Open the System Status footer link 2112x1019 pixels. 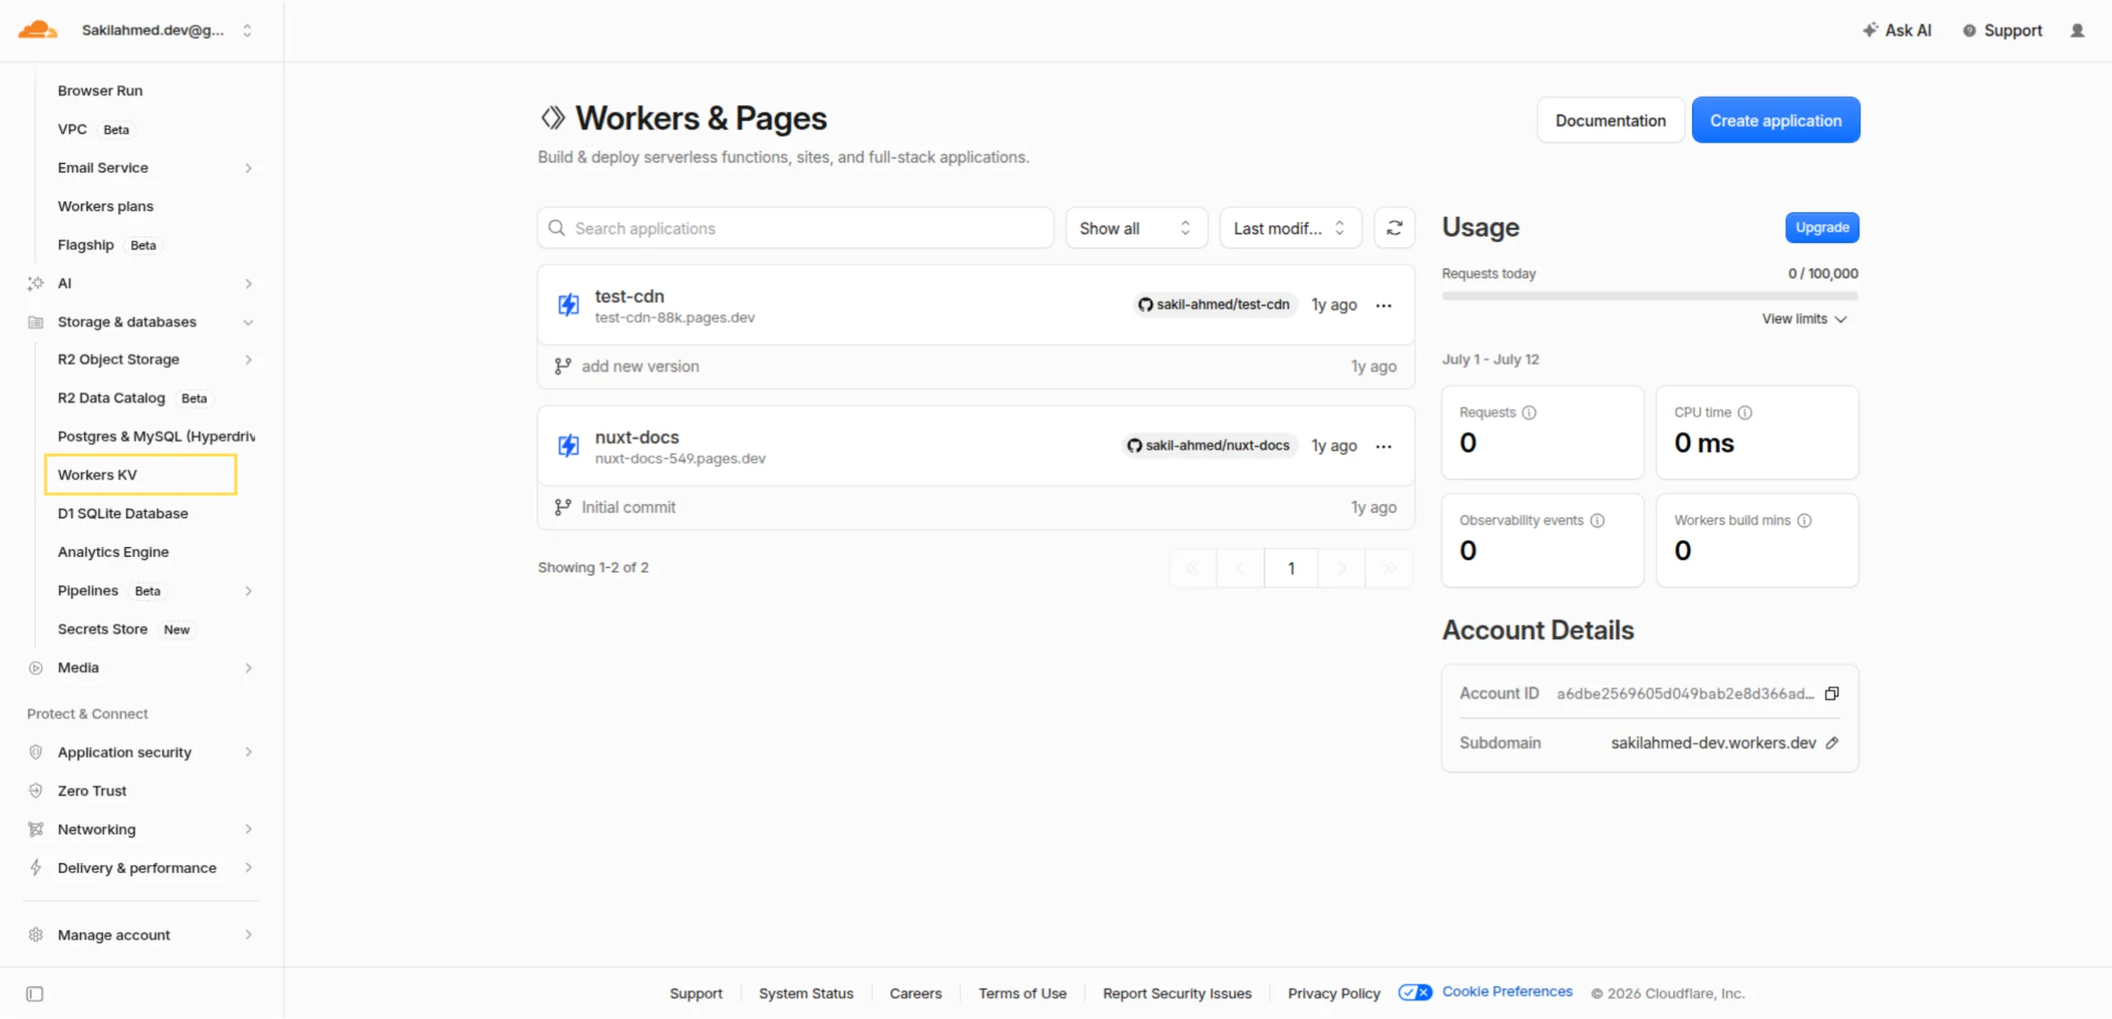click(x=805, y=993)
